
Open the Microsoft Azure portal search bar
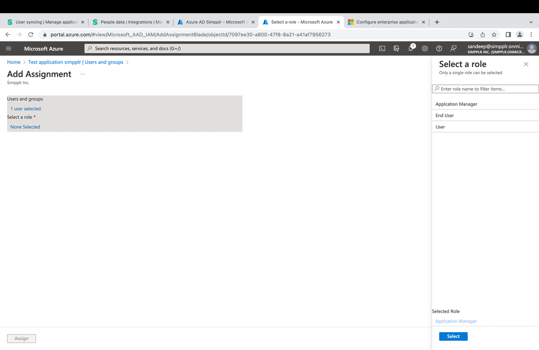tap(226, 48)
